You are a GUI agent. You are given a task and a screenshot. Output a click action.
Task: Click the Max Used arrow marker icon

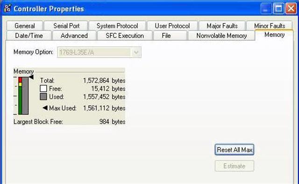45,108
